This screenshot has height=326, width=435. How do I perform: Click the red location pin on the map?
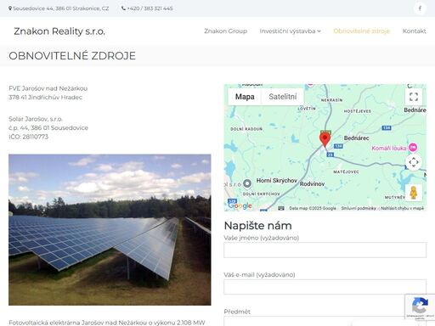point(325,140)
